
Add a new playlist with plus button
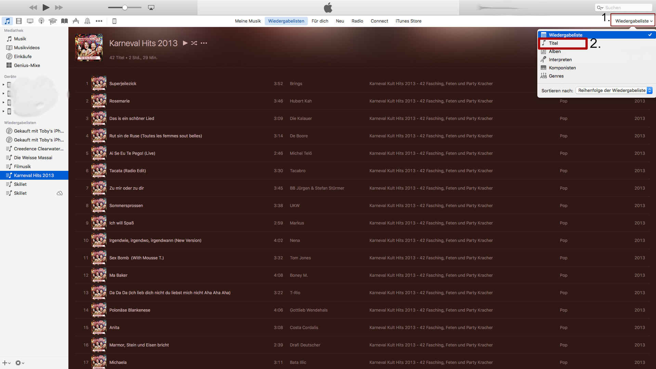point(6,363)
